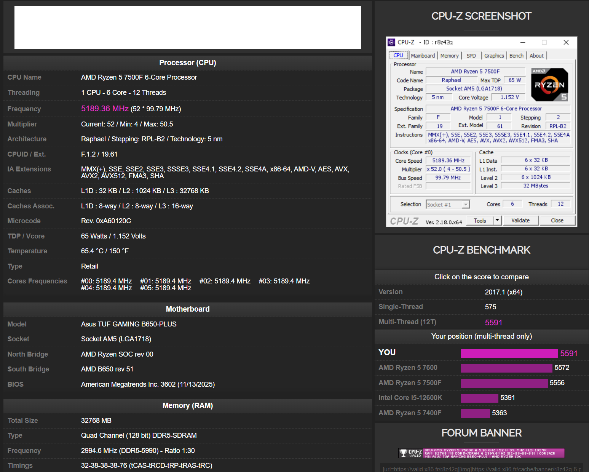Viewport: 589px width, 472px height.
Task: Select the CPU tab in CPU-Z window
Action: (398, 55)
